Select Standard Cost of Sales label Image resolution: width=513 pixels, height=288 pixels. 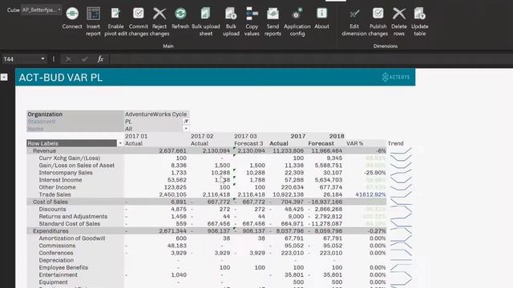coord(70,224)
